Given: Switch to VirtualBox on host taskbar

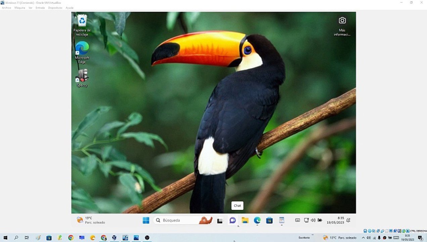Looking at the screenshot, I should coord(114,238).
